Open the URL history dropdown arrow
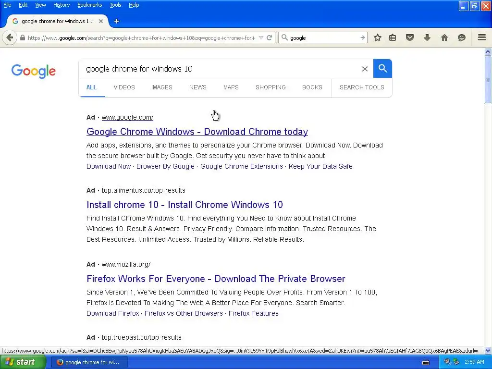Screen dimensions: 492x369 pyautogui.click(x=261, y=38)
